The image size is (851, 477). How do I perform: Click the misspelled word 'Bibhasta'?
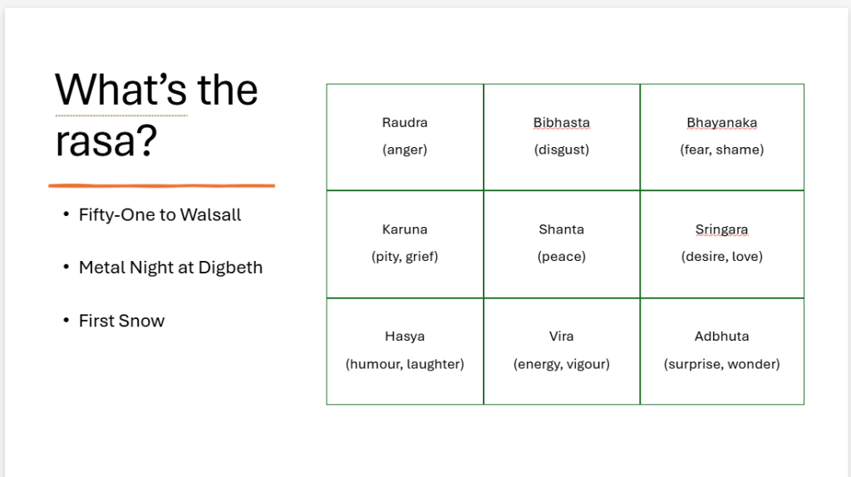(x=561, y=123)
